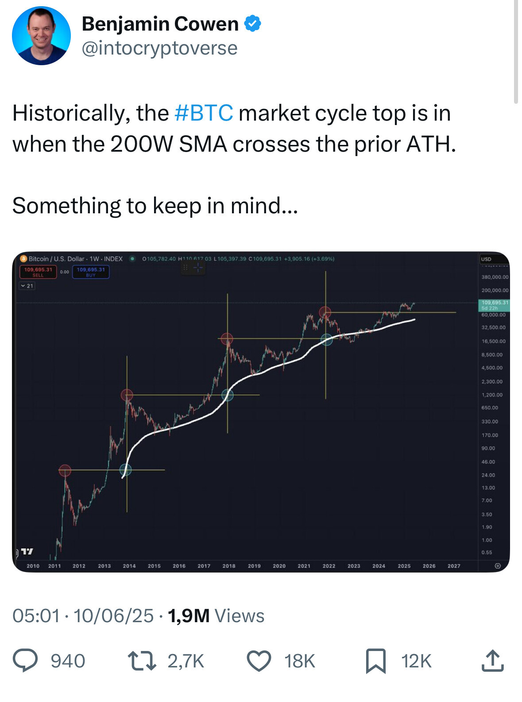Tap the share upload icon
The width and height of the screenshot is (522, 702).
[492, 661]
